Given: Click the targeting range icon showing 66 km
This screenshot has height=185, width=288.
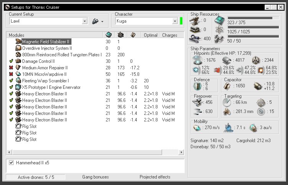Looking at the screenshot, I should coord(227,102).
